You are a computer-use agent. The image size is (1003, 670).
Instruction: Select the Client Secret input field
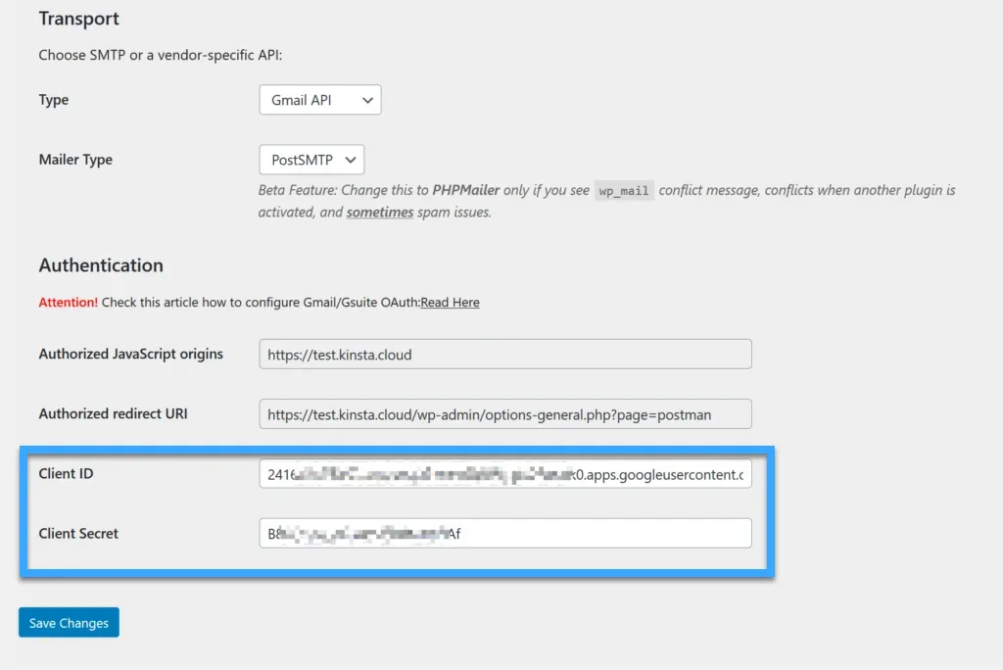[504, 533]
